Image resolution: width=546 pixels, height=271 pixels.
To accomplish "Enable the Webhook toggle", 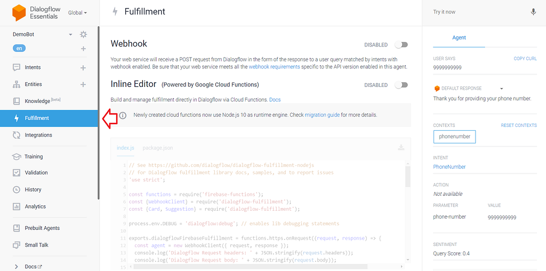I will pos(401,45).
